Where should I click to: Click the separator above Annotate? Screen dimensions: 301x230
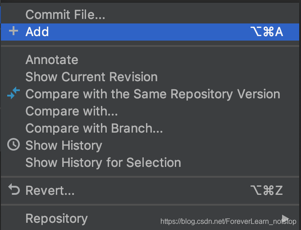point(150,46)
